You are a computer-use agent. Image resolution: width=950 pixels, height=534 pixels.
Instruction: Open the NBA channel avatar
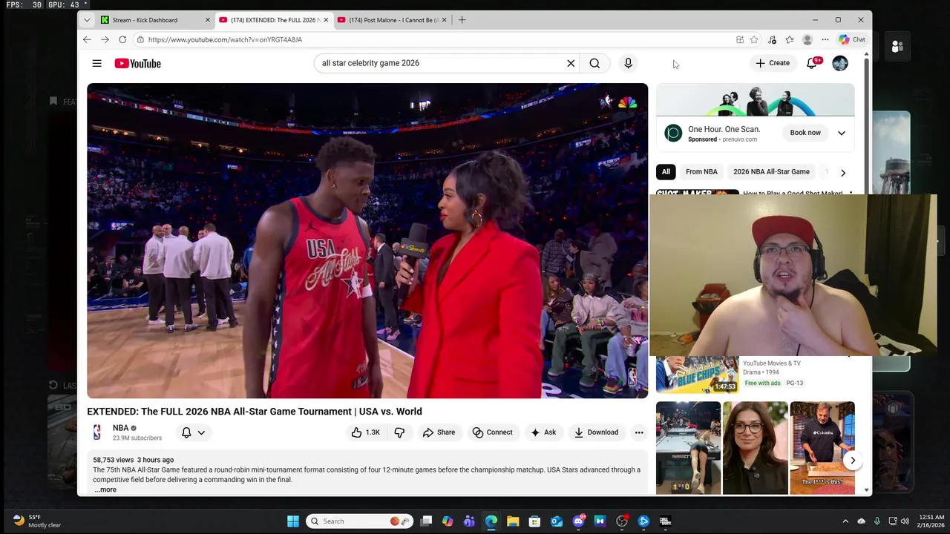[x=97, y=432]
